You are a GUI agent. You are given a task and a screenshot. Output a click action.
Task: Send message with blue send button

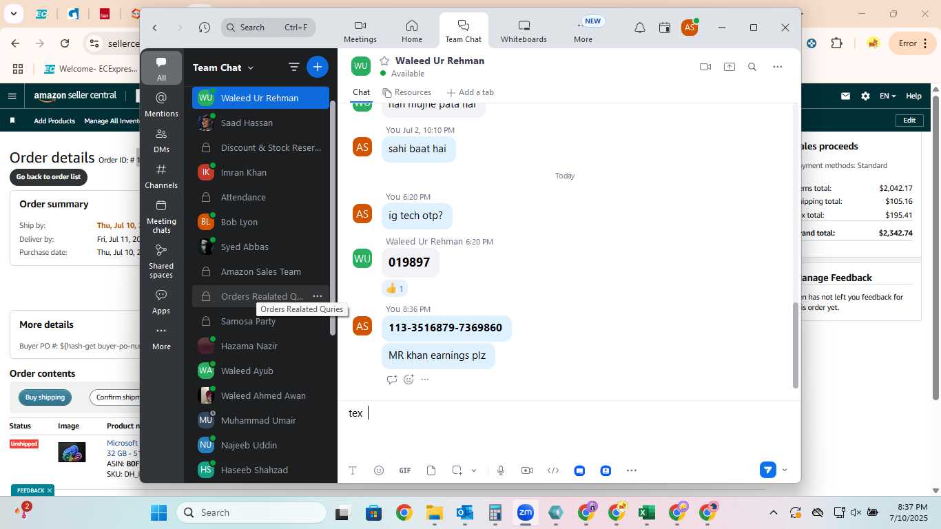point(768,470)
